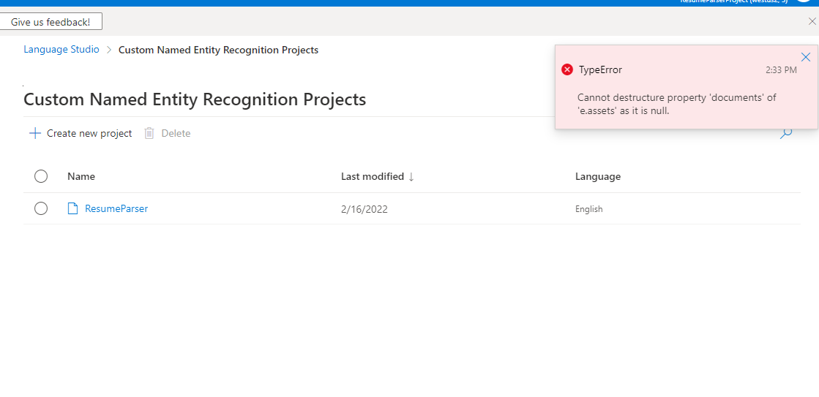Screen dimensions: 819x397
Task: Select Custom Named Entity Recognition Projects breadcrumb
Action: [x=218, y=50]
